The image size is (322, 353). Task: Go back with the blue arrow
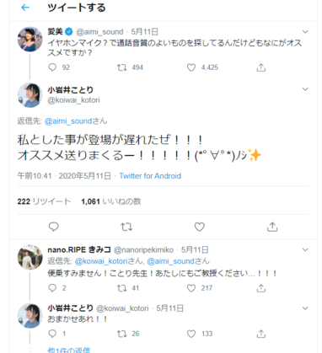[25, 8]
